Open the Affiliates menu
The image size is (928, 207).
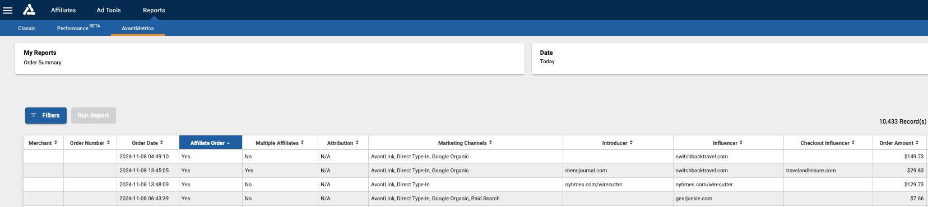tap(63, 10)
